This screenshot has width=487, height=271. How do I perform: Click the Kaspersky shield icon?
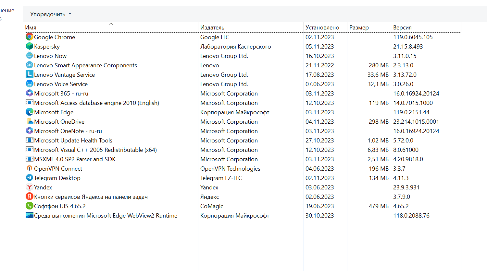[30, 46]
